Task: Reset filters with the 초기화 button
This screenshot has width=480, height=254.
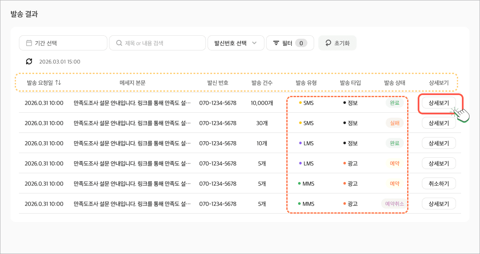Action: coord(337,43)
